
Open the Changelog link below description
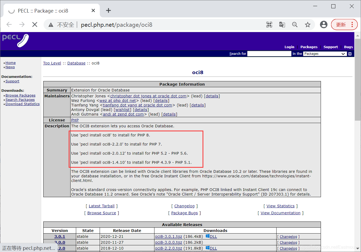[184, 206]
